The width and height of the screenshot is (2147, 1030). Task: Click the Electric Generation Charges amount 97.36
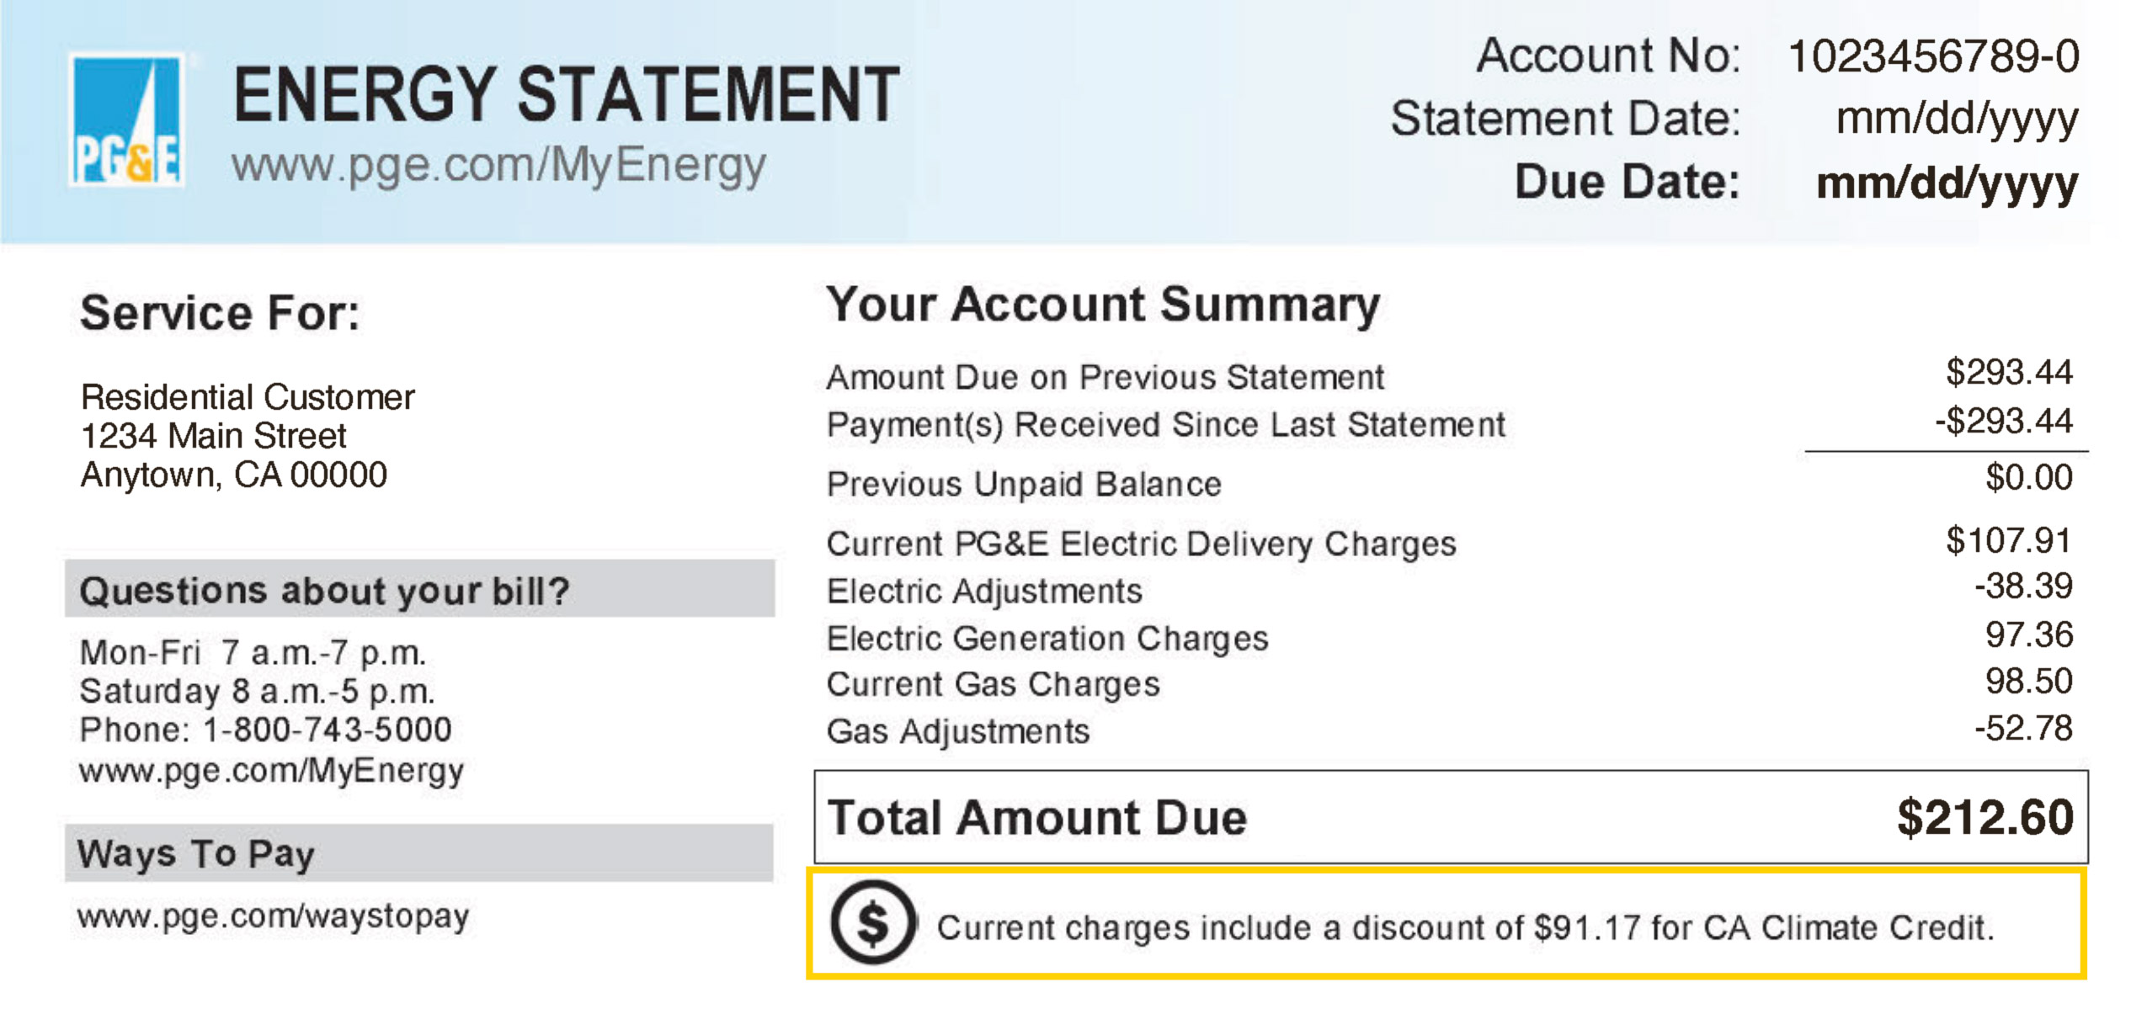pos(2028,634)
